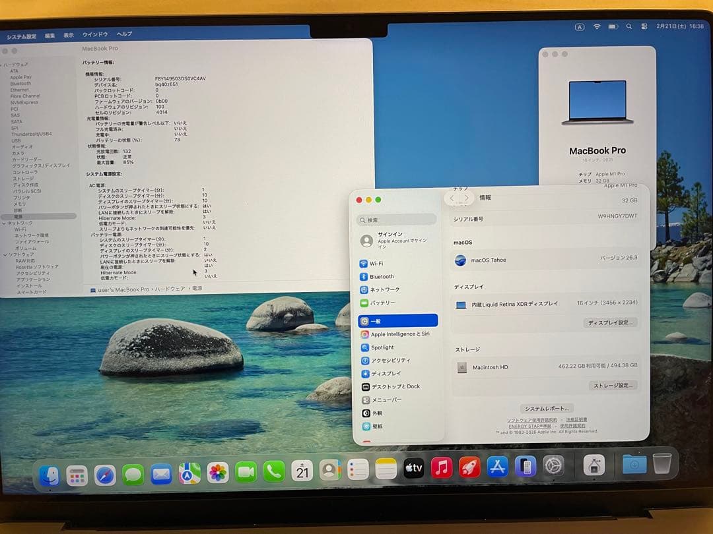Open Photos from the Dock
Screen dimensions: 713x534
218,473
